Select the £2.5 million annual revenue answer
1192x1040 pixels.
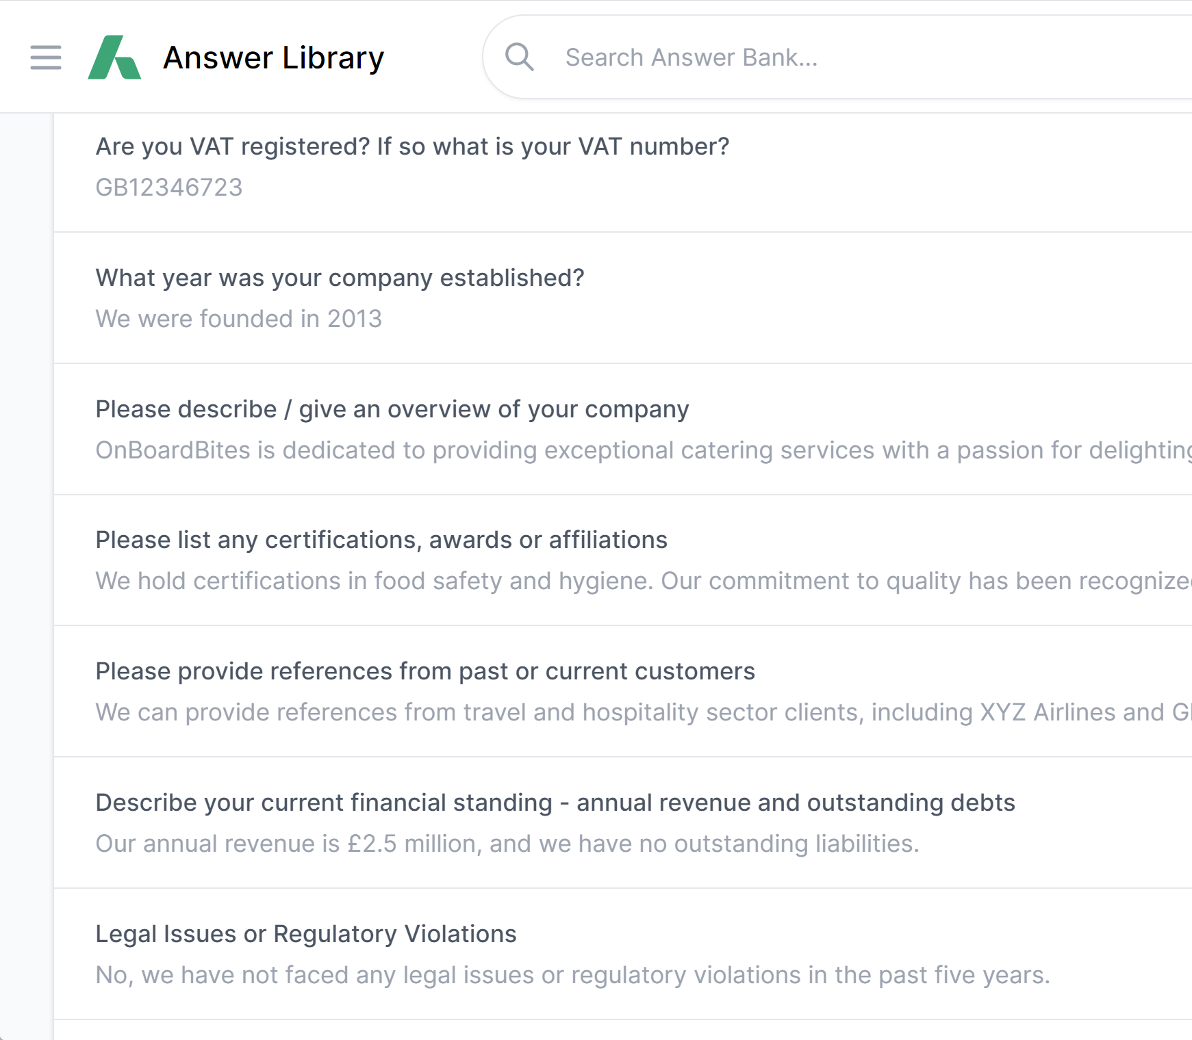[x=507, y=844]
